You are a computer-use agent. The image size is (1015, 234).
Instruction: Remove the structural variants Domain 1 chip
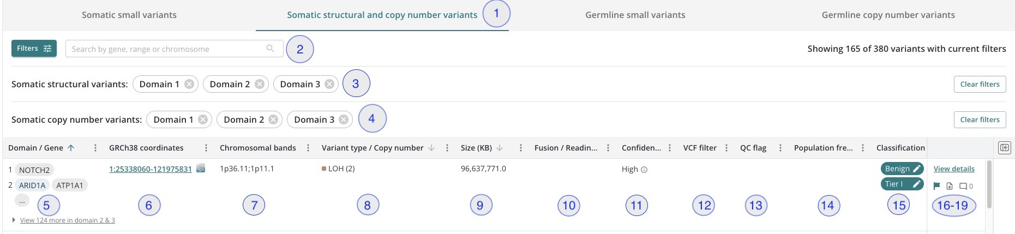pyautogui.click(x=189, y=84)
